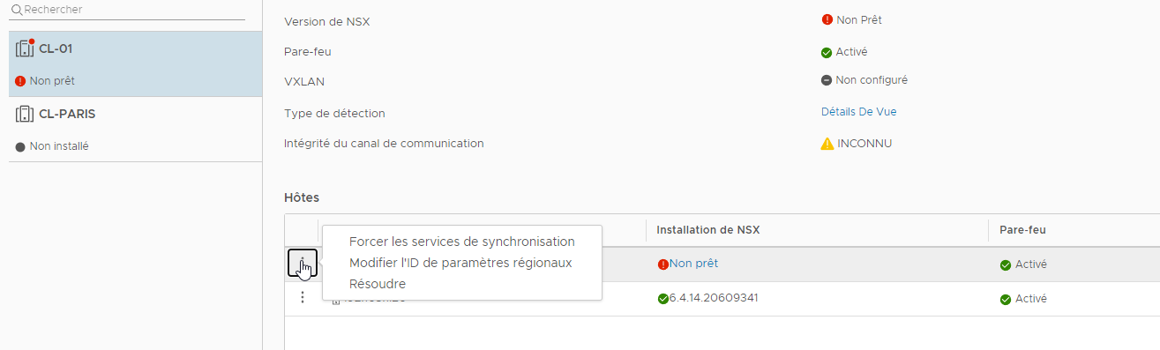Click green check icon next to version 6.4.14.20609341
The height and width of the screenshot is (350, 1160).
click(x=663, y=298)
